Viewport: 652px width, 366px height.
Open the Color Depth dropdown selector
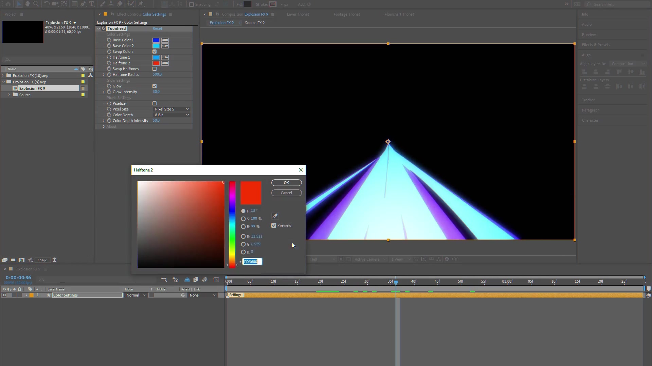pyautogui.click(x=172, y=115)
